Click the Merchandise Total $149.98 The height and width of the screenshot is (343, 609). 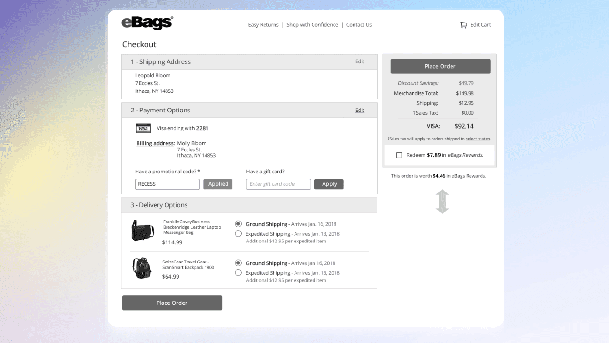coord(465,93)
